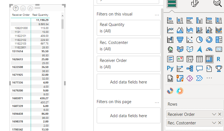Choose the Python visual
The height and width of the screenshot is (131, 224).
[170, 69]
